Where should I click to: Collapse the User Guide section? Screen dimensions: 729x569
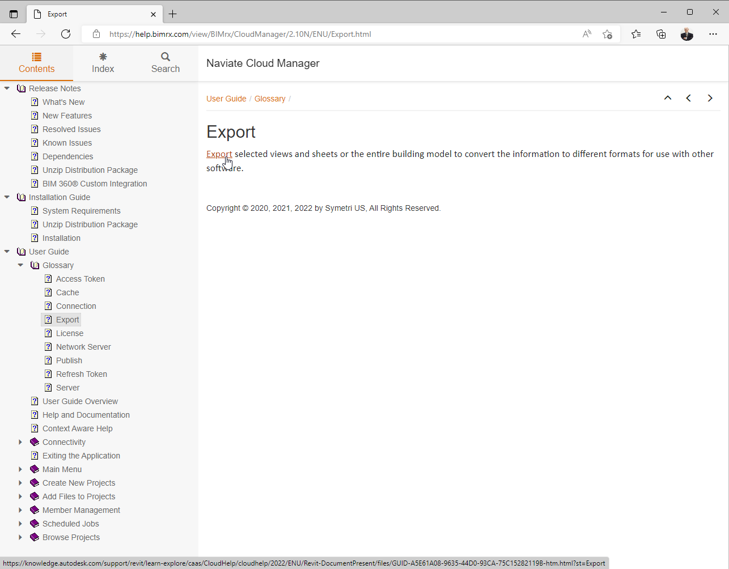coord(7,252)
